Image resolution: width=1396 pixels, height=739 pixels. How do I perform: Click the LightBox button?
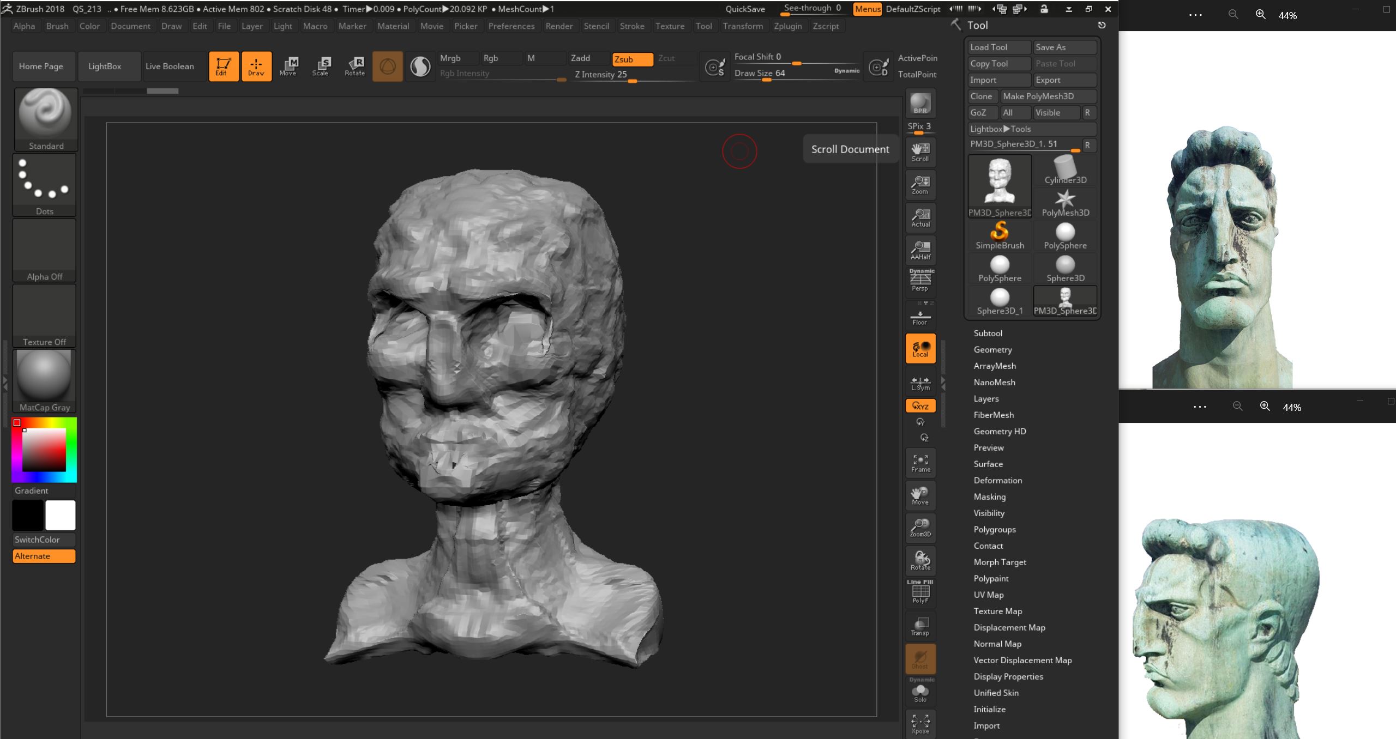point(105,66)
